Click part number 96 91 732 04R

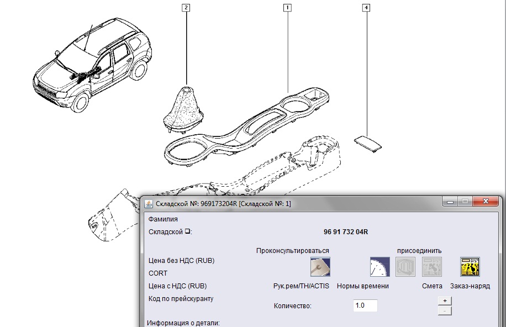(x=346, y=232)
